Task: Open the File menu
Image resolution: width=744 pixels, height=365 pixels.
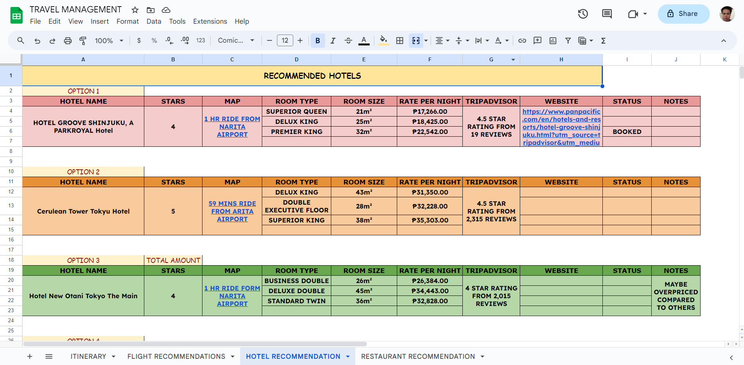Action: click(35, 21)
